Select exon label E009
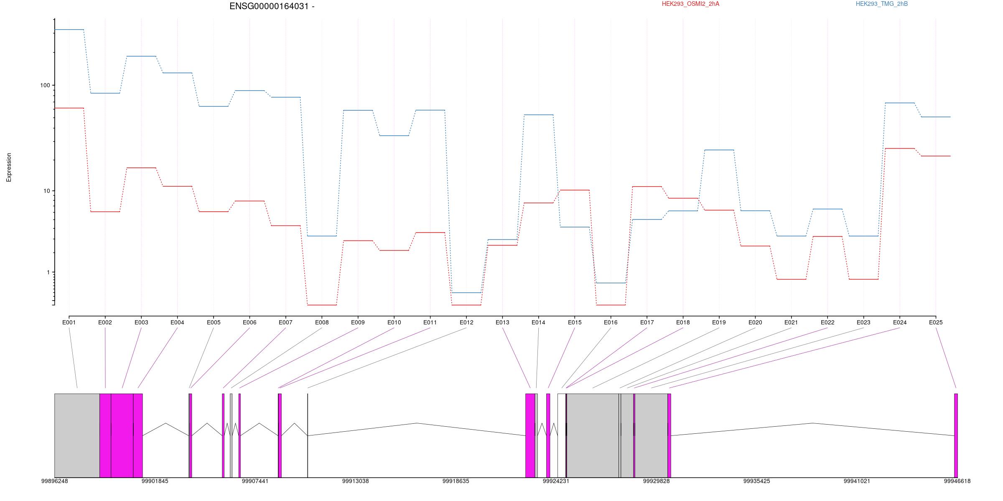Screen dimensions: 1003x501 pyautogui.click(x=358, y=322)
